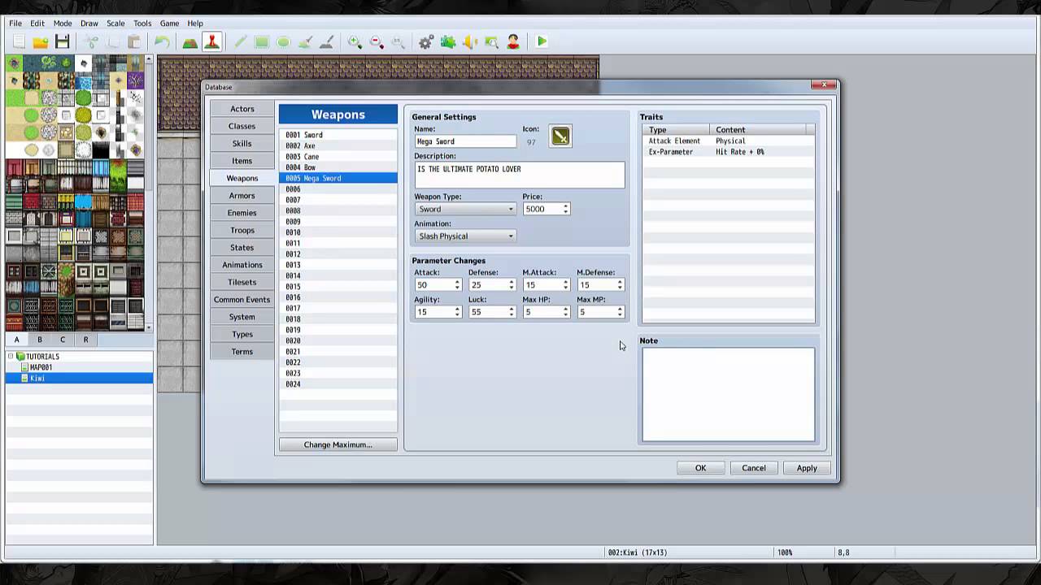The image size is (1041, 585).
Task: Collapse the TUTORIALS tree node
Action: 11,357
